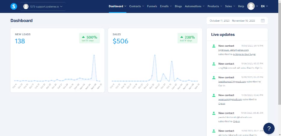Screen dimensions: 281x136
Task: Click the first New contact person icon
Action: tap(214, 46)
